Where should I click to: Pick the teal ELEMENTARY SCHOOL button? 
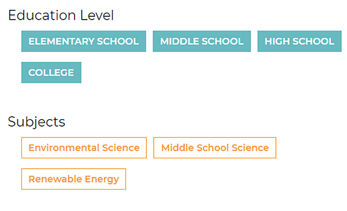(84, 41)
